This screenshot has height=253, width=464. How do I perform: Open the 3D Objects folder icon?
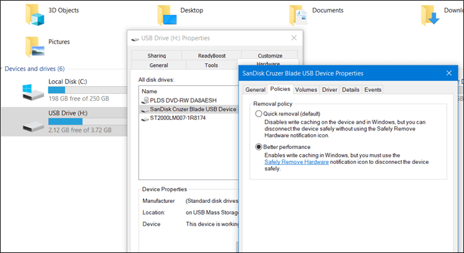point(35,14)
